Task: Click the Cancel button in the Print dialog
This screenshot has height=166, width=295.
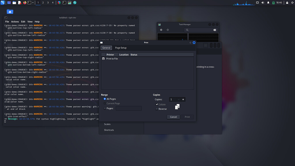Action: pos(173,117)
